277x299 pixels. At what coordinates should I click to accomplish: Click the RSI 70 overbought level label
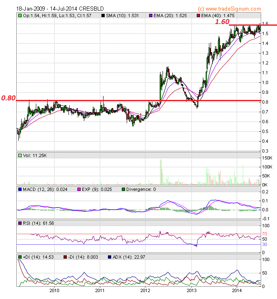(x=265, y=234)
